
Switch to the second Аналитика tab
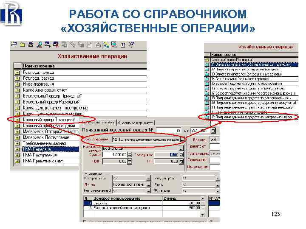(136, 123)
